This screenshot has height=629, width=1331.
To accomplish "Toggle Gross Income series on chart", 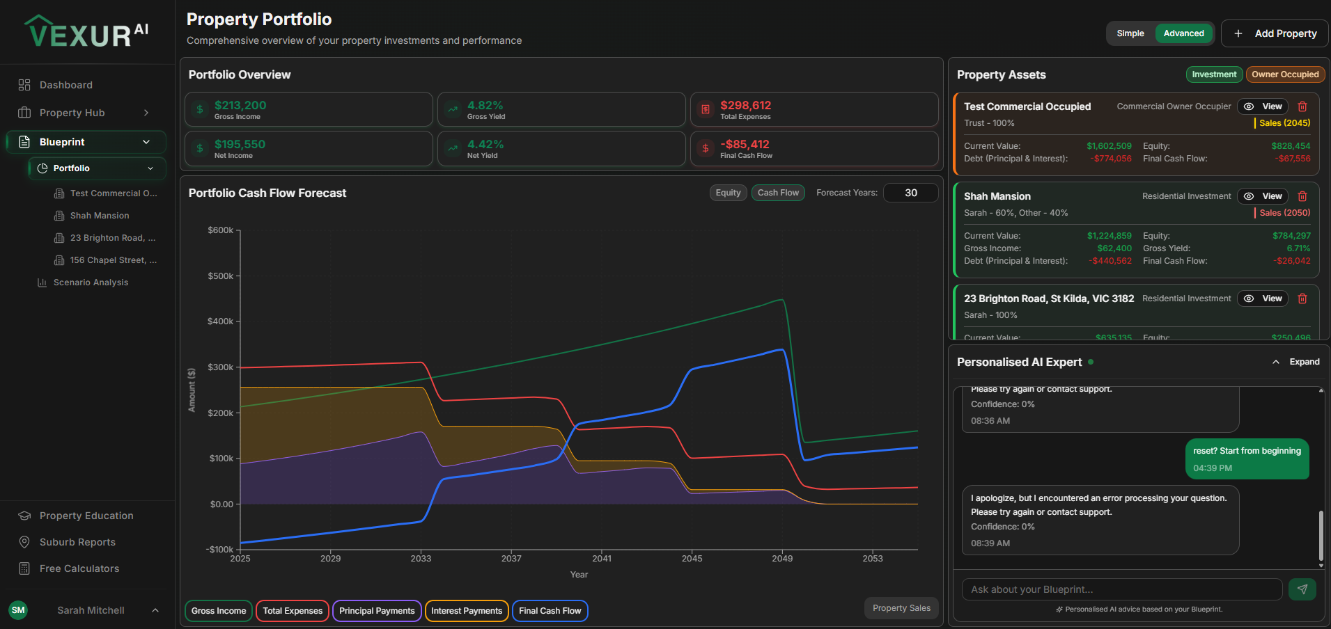I will pyautogui.click(x=219, y=611).
